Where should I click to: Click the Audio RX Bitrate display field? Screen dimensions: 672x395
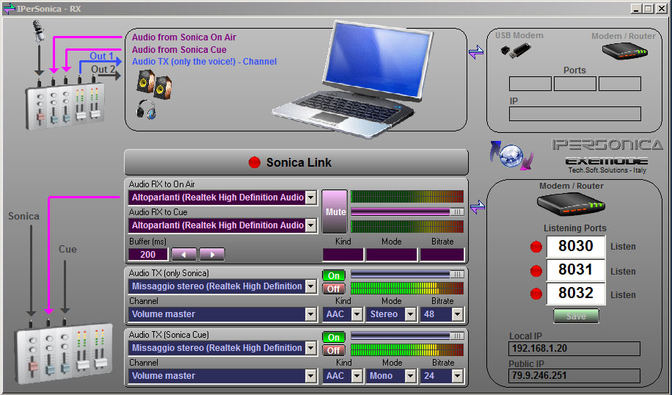click(442, 254)
